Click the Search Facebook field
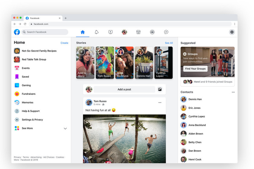The image size is (254, 169). [x=45, y=32]
